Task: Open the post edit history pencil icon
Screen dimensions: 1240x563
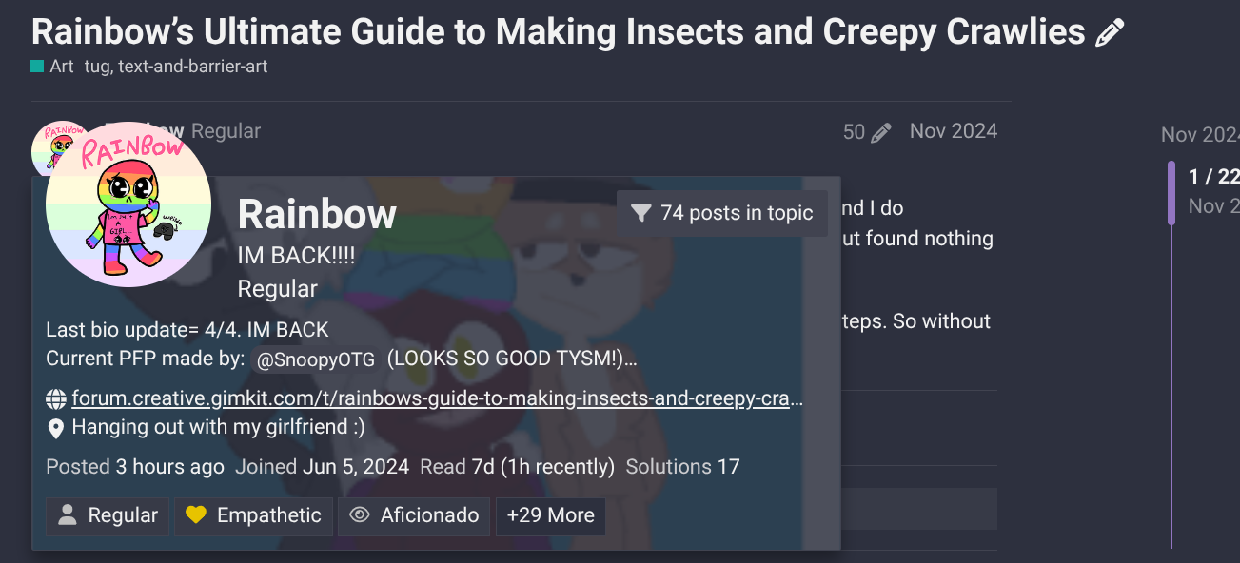Action: click(881, 133)
